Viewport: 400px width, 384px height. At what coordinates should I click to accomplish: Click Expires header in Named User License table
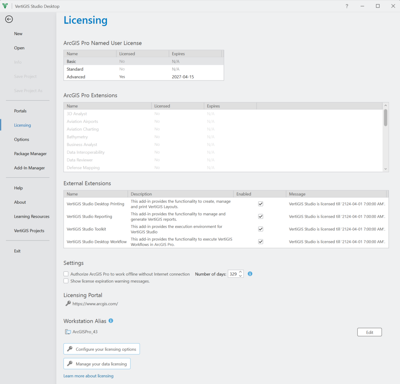tap(195, 54)
